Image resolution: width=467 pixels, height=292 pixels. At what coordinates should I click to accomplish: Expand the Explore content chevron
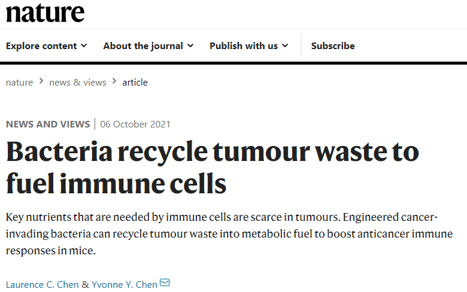coord(84,45)
